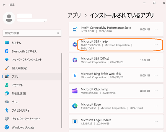
Task: Click the Microsoft Bing app icon
Action: click(75, 75)
